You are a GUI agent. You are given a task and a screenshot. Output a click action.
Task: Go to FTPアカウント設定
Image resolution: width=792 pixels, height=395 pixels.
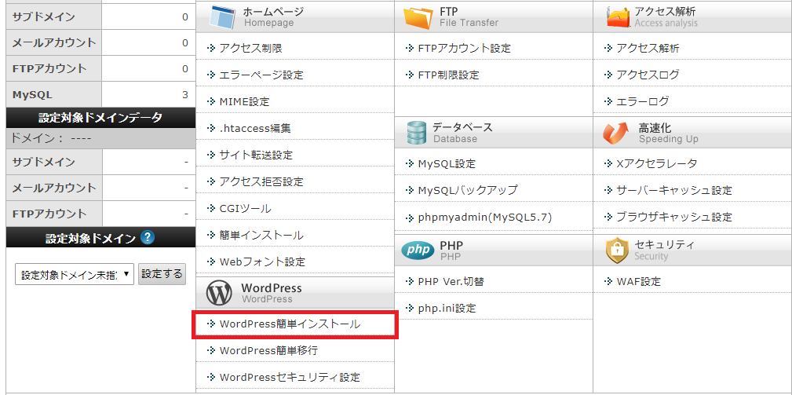[464, 48]
